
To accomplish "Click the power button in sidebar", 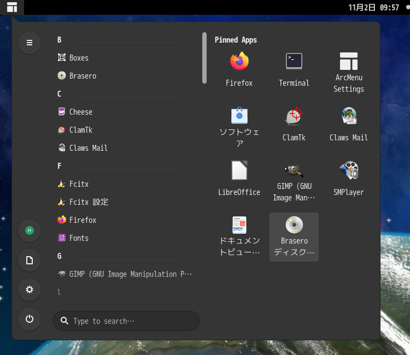I will tap(30, 319).
